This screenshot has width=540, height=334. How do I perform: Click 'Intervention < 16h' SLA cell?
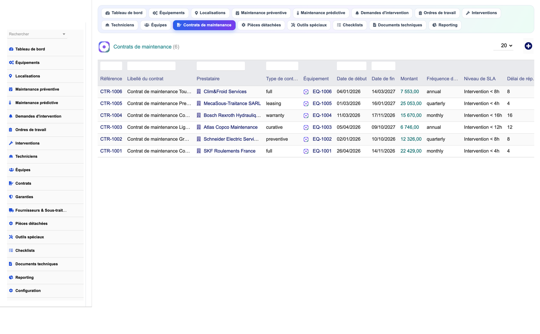pos(483,116)
